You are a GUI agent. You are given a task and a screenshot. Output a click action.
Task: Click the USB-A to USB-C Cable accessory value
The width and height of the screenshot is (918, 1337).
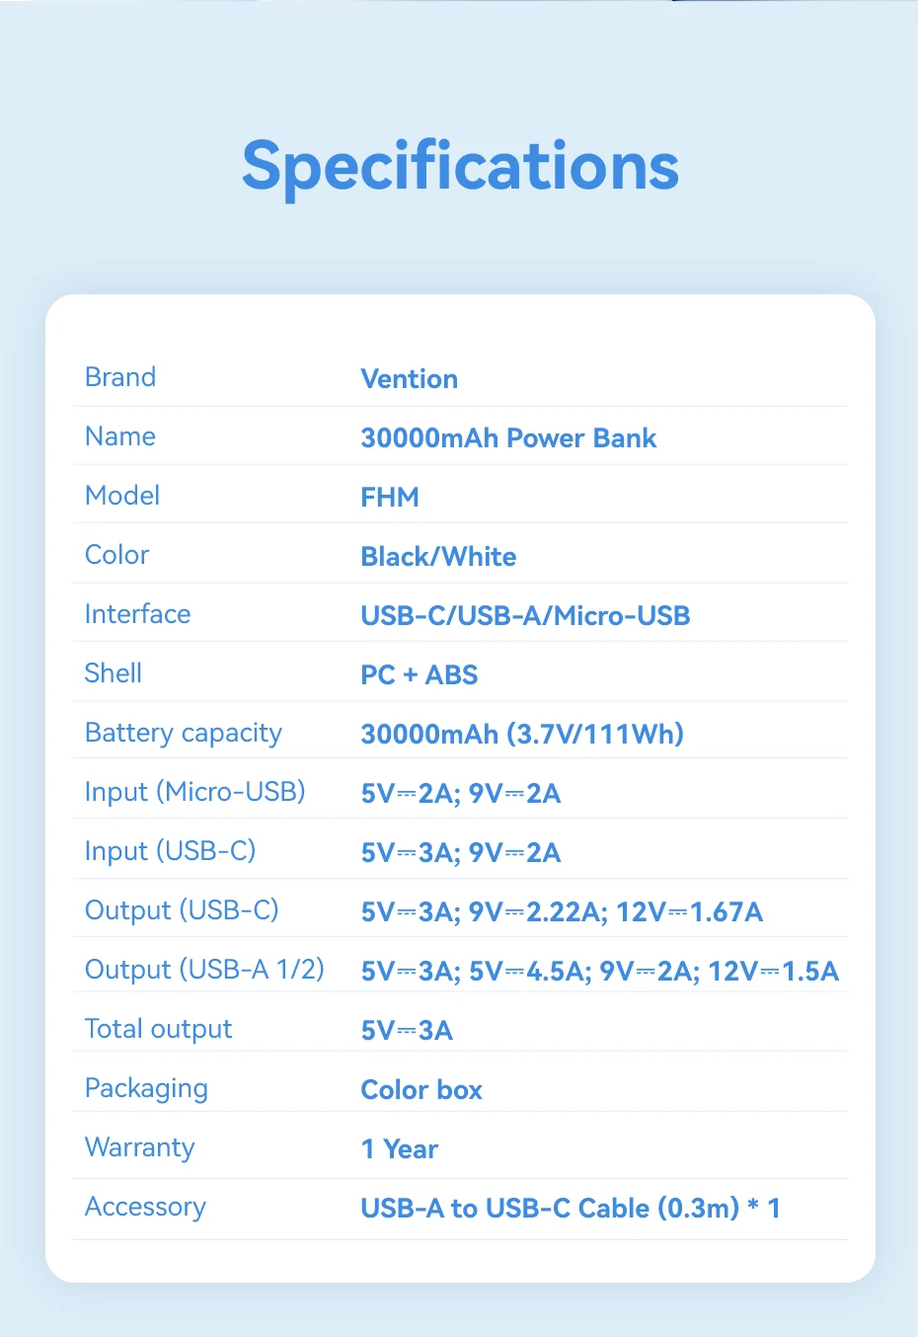click(x=571, y=1209)
